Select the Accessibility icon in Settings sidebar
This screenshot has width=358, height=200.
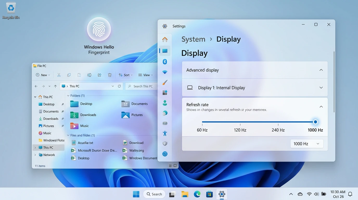(165, 134)
